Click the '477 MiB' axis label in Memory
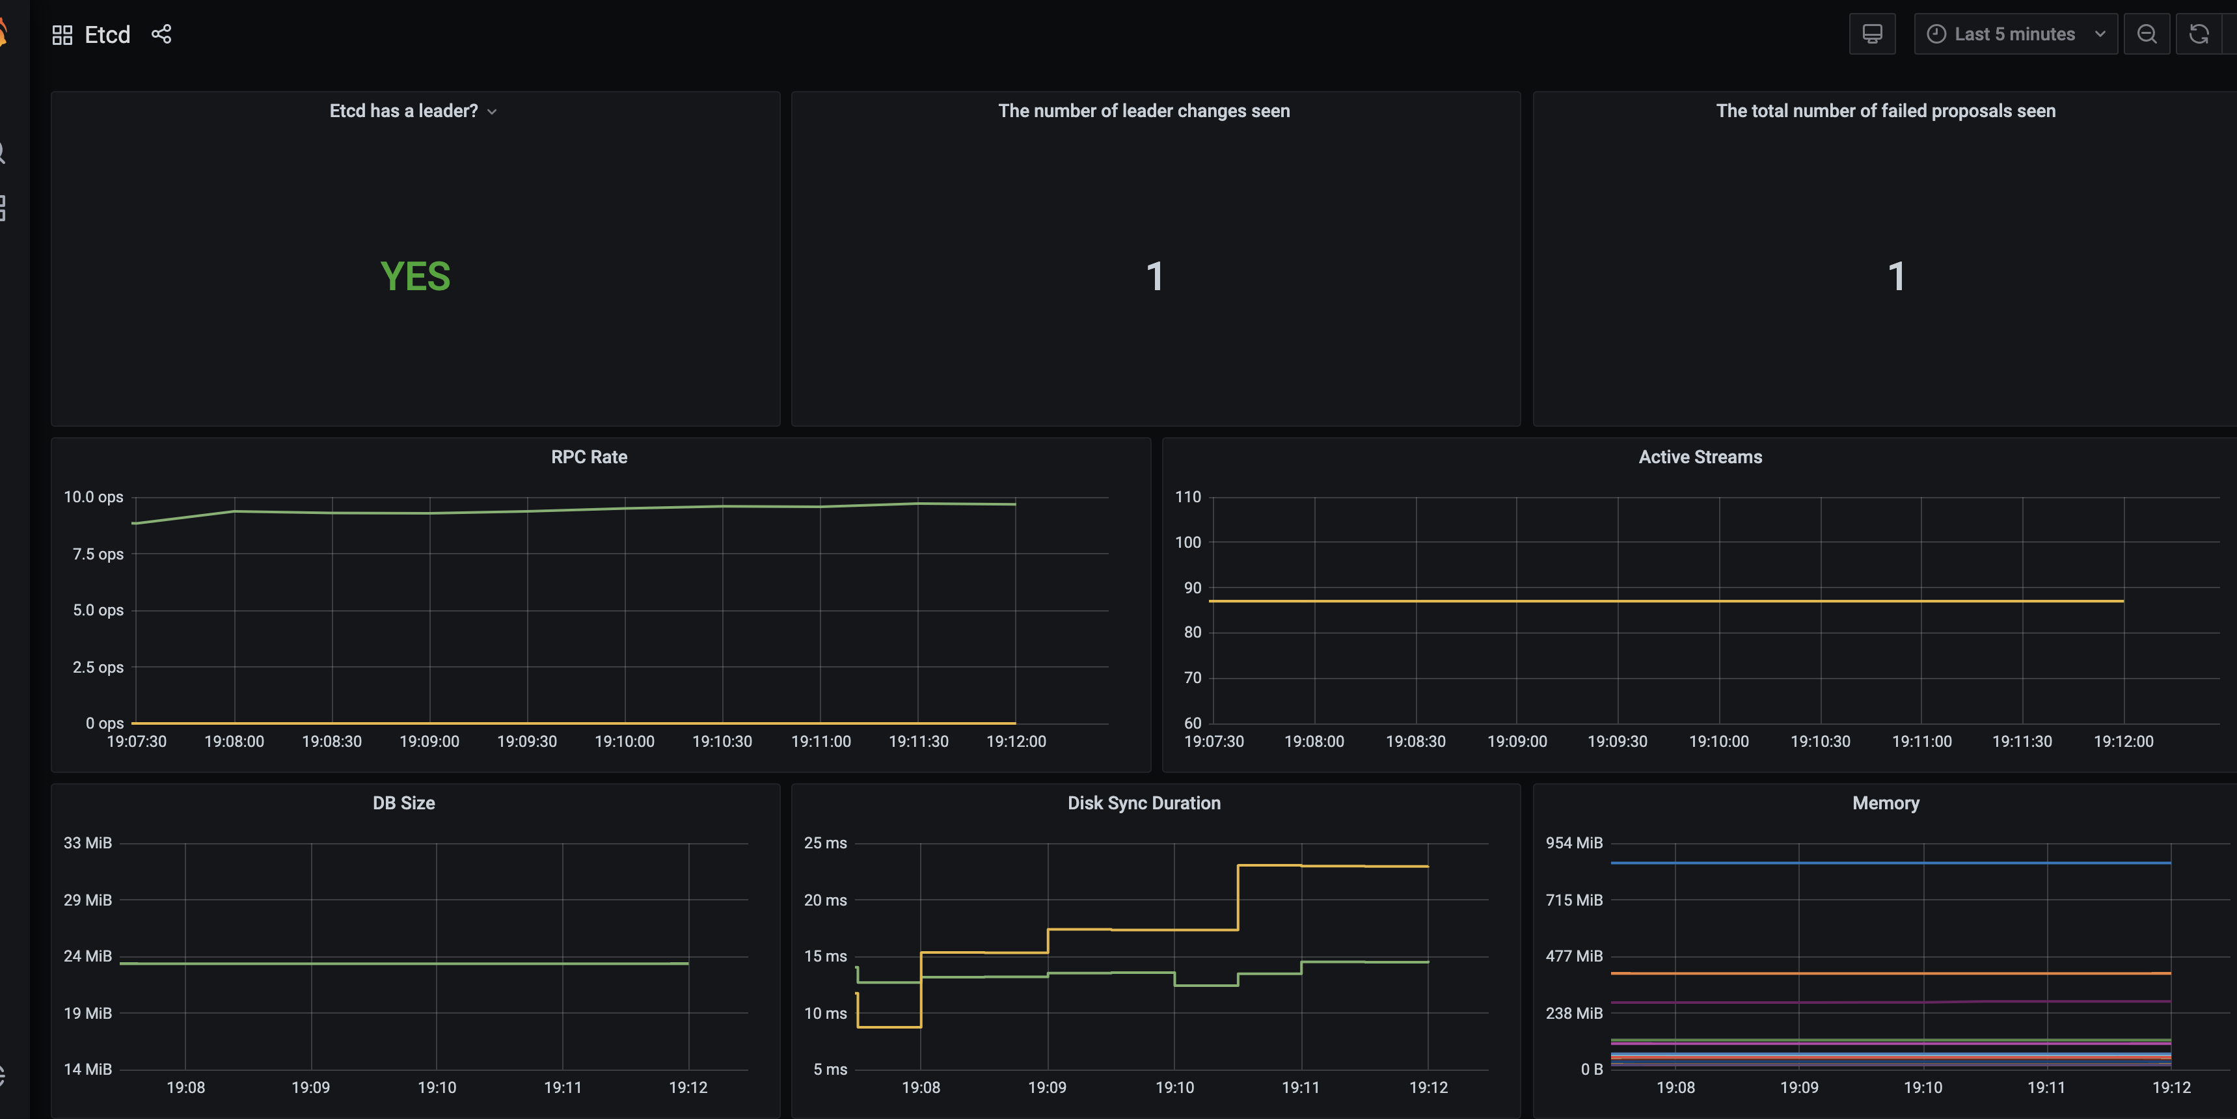 [1573, 956]
